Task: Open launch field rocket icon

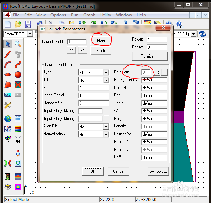Action: [18, 153]
